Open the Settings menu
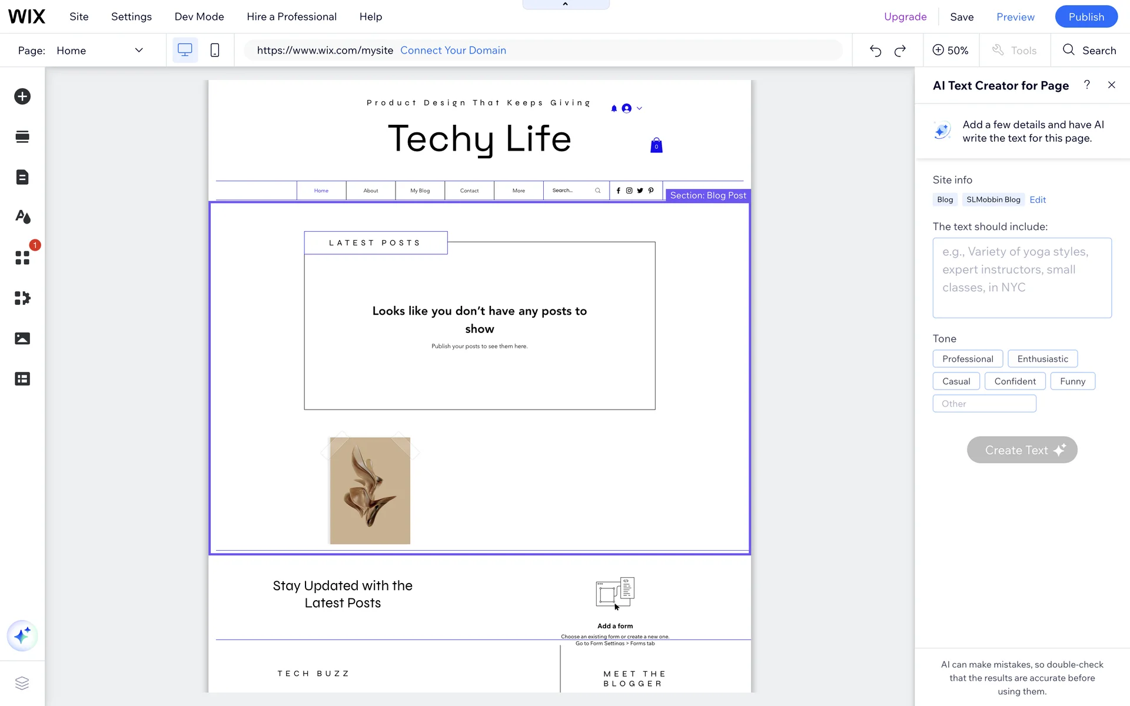Image resolution: width=1130 pixels, height=706 pixels. [x=131, y=16]
